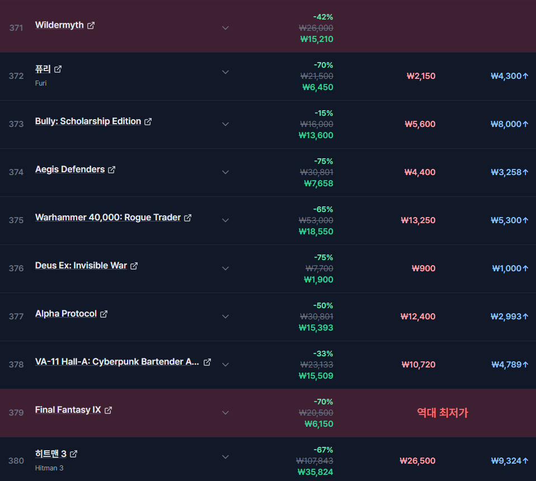
Task: Open external link icon for VA-11 Hall-A
Action: 207,362
